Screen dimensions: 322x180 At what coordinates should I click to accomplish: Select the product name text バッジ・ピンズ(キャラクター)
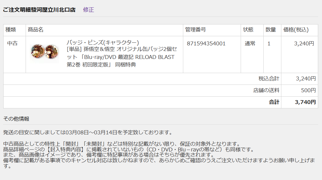(103, 42)
